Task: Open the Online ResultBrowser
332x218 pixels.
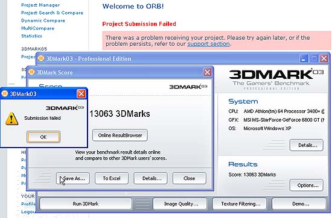Action: [x=120, y=135]
